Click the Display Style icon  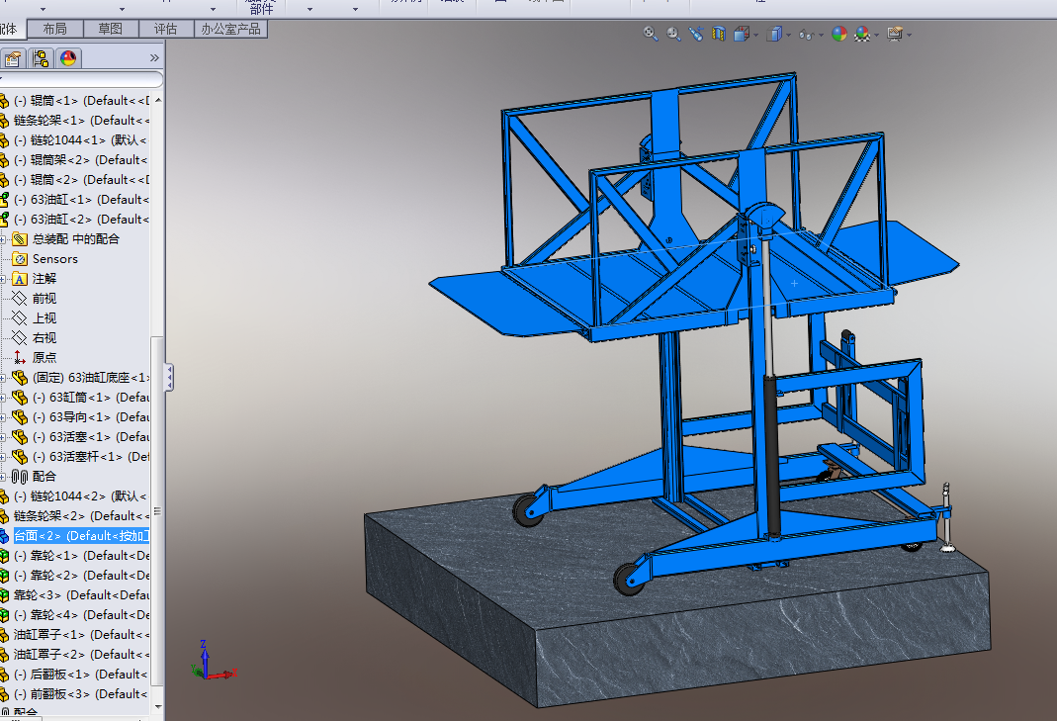[774, 34]
